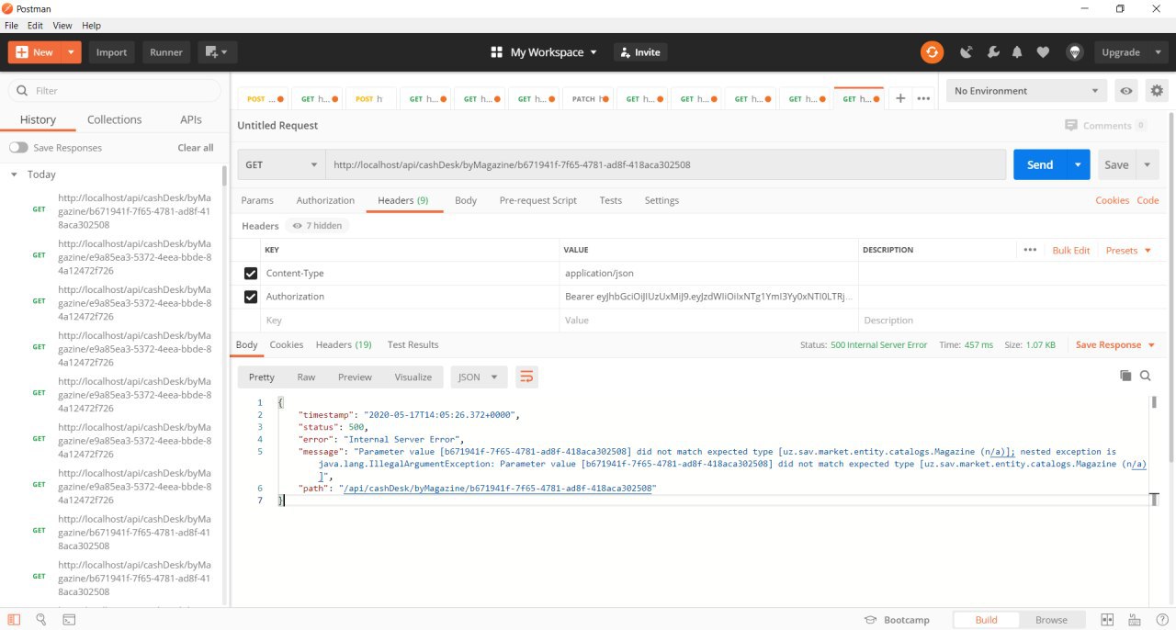This screenshot has height=630, width=1176.
Task: Search the response with magnifier icon
Action: tap(1146, 376)
